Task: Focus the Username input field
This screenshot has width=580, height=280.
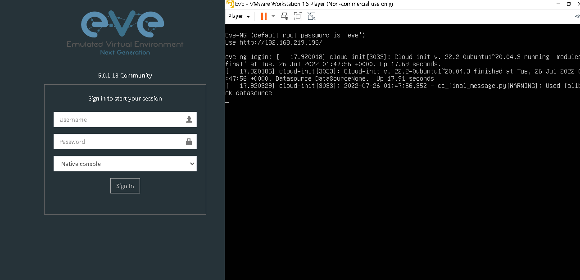Action: coord(125,119)
